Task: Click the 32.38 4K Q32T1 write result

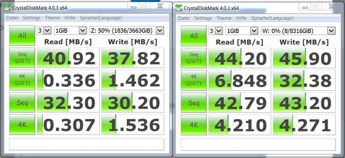Action: pos(304,81)
